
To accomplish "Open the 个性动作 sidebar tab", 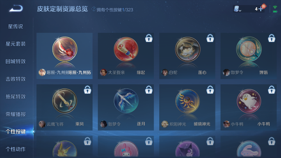I will (x=15, y=149).
